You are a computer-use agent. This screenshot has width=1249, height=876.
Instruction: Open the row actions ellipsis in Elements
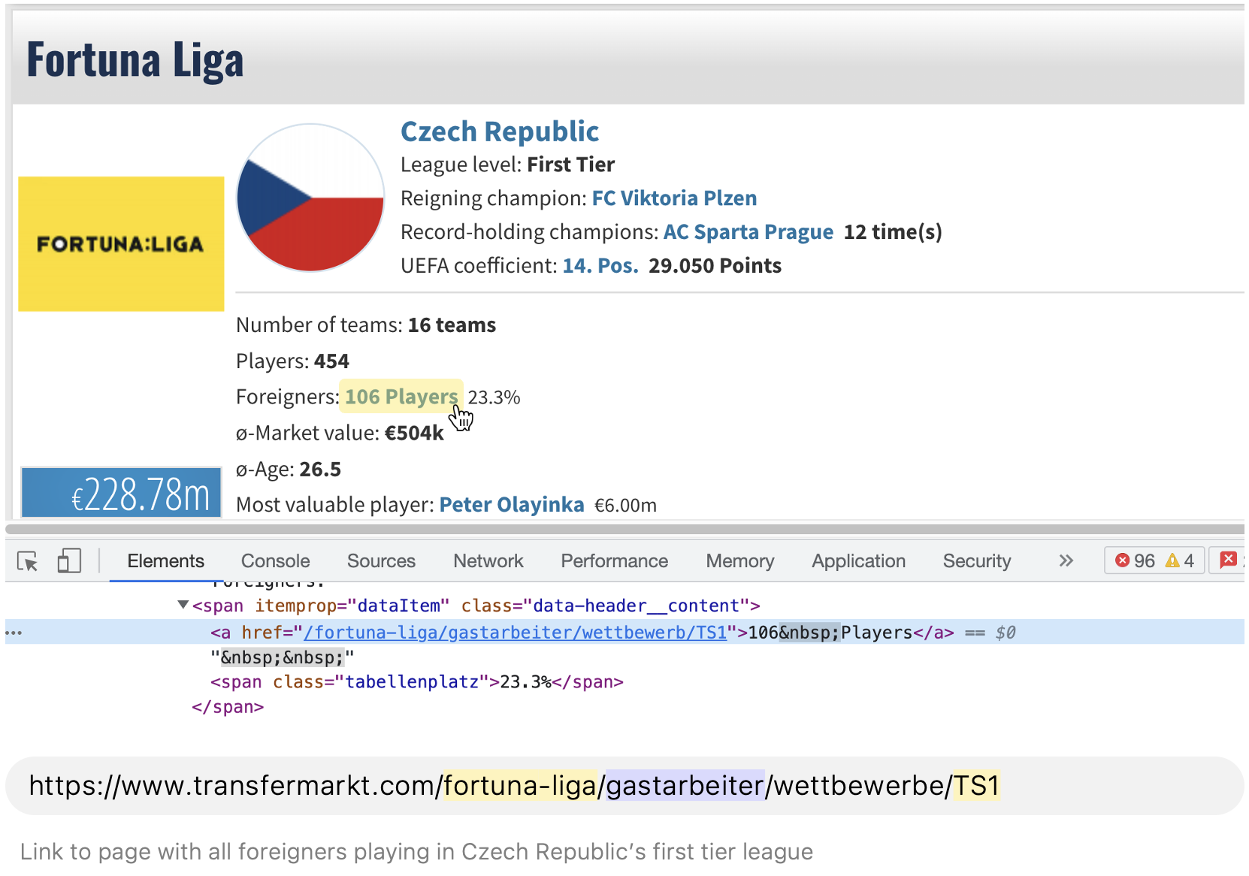(x=14, y=633)
